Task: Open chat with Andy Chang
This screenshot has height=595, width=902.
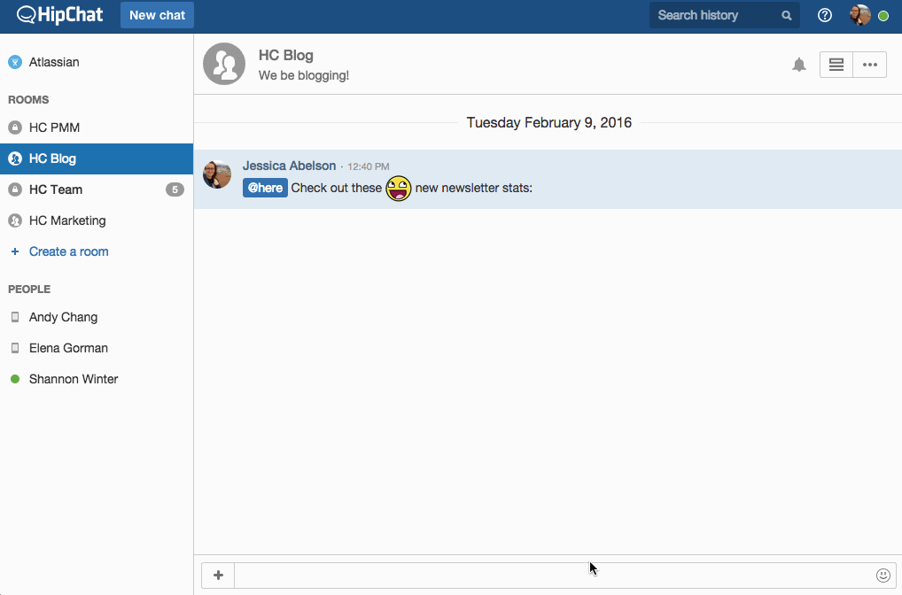Action: tap(97, 317)
